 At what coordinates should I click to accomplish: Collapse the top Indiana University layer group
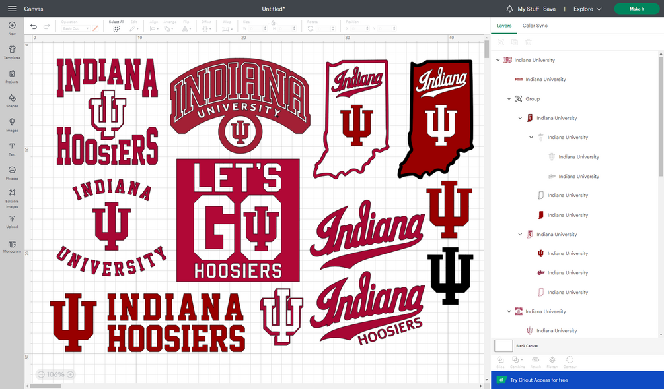click(x=498, y=60)
